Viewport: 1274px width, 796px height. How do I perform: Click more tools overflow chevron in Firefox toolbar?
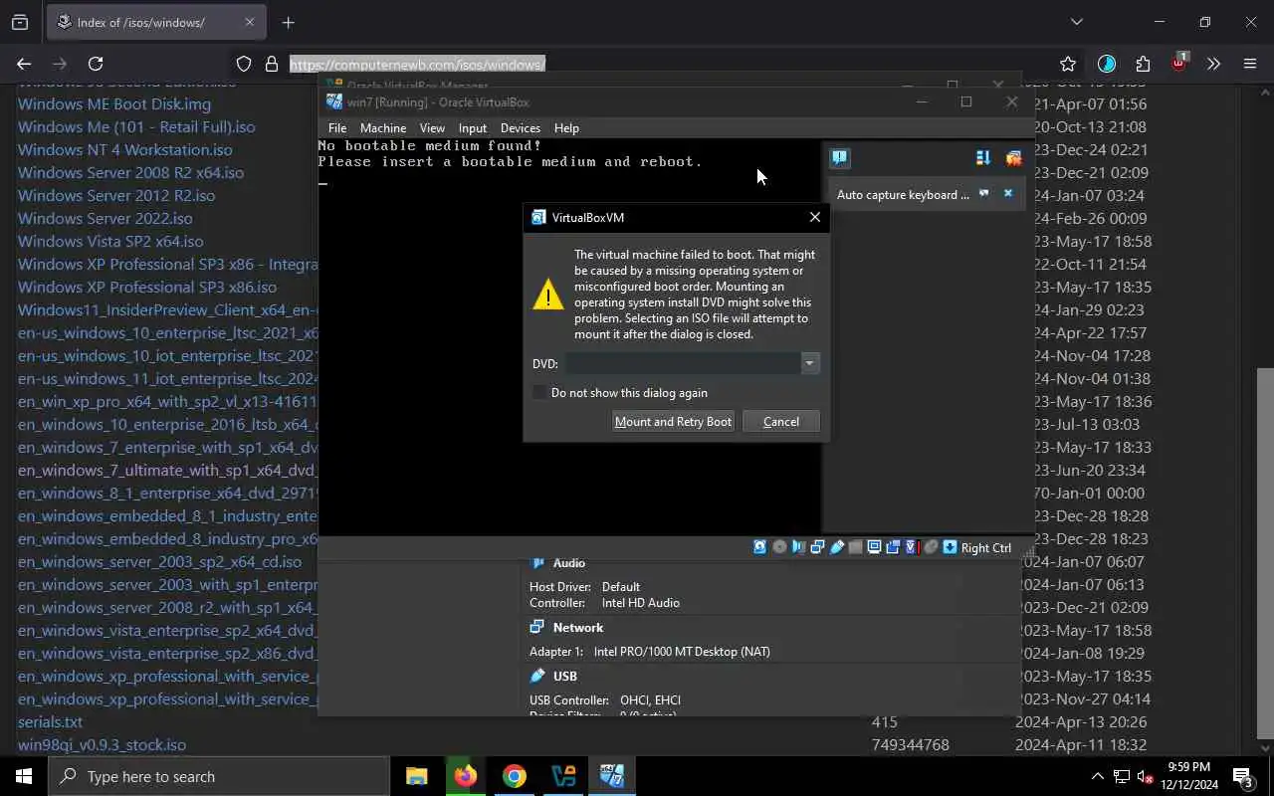[1213, 64]
